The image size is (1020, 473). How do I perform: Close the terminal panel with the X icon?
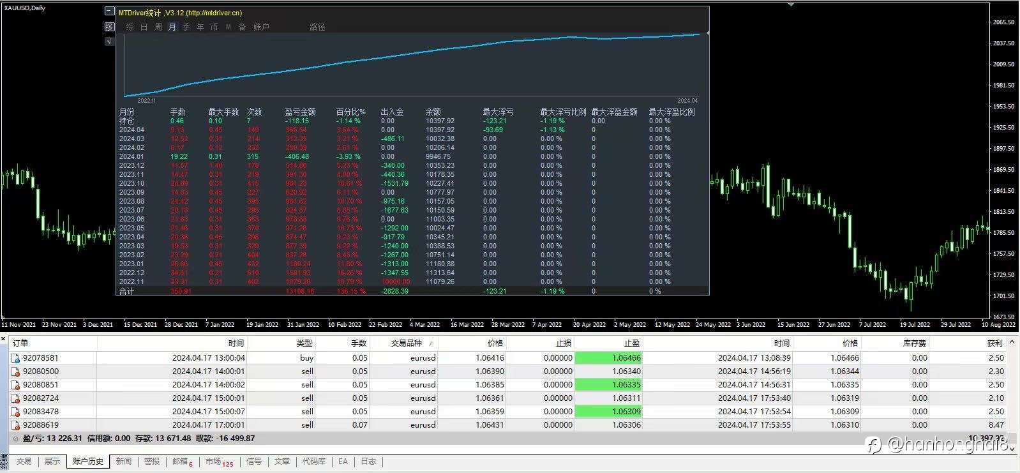[x=3, y=338]
